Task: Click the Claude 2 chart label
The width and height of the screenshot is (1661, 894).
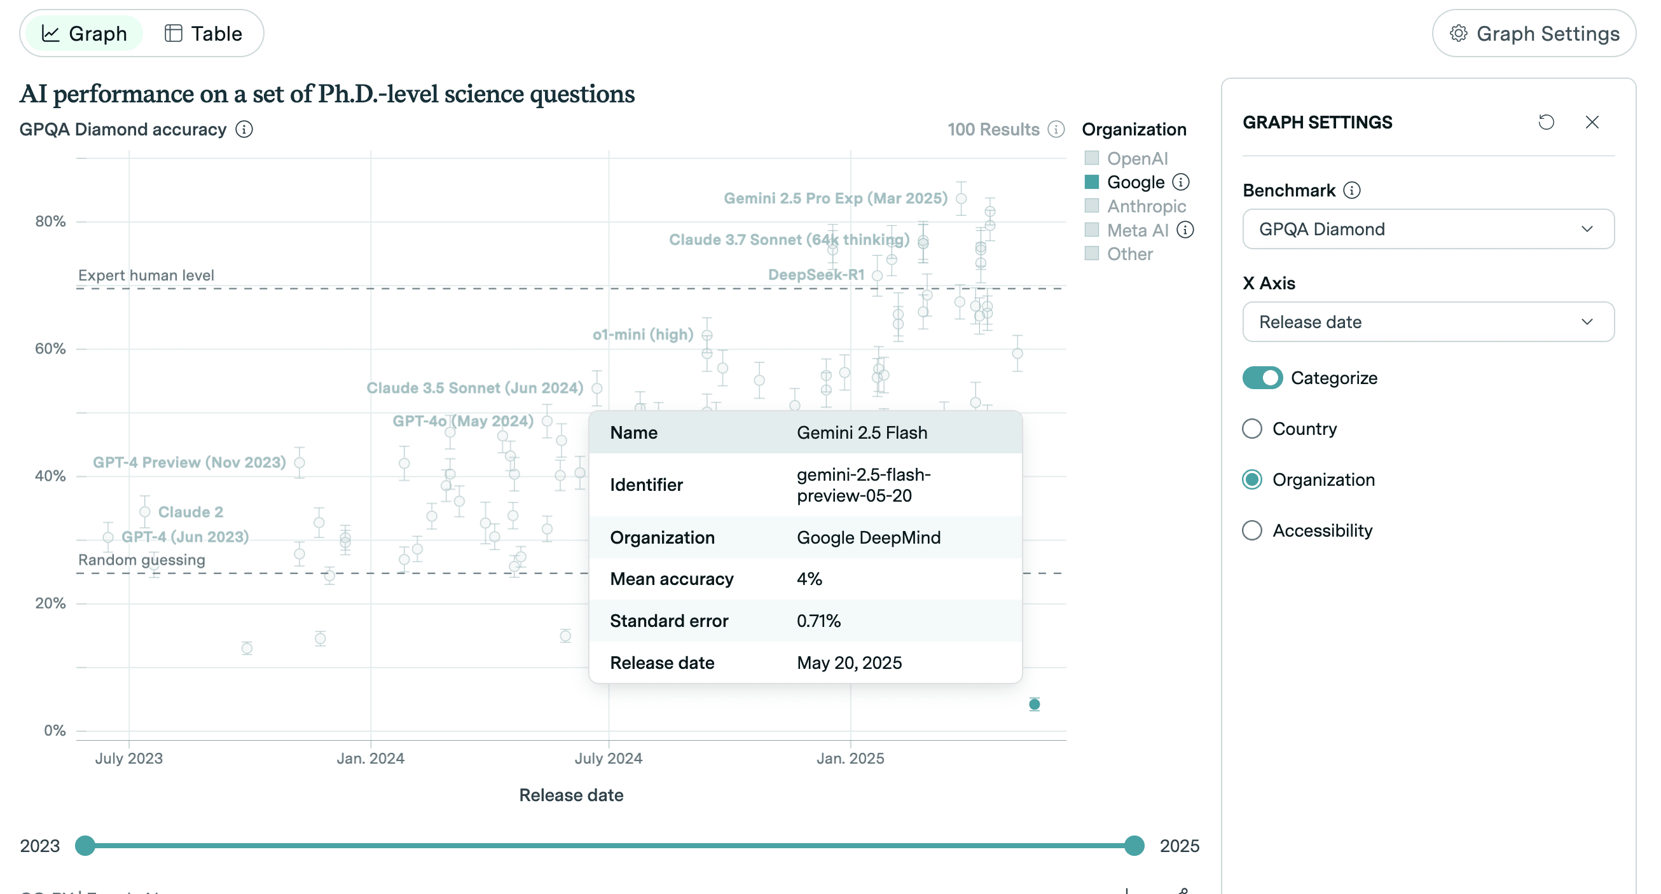Action: [x=190, y=512]
